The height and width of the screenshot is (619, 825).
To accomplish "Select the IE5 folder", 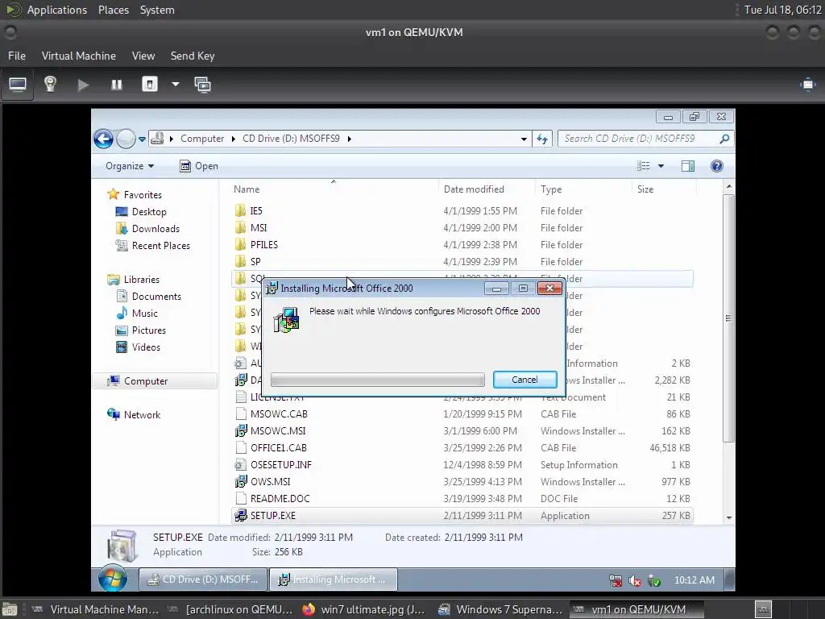I will (255, 211).
